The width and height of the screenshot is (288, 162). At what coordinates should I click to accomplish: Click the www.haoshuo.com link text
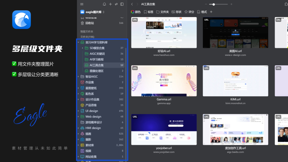click(x=164, y=55)
